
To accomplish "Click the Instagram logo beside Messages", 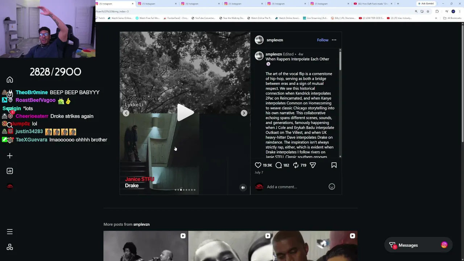I will pyautogui.click(x=444, y=245).
